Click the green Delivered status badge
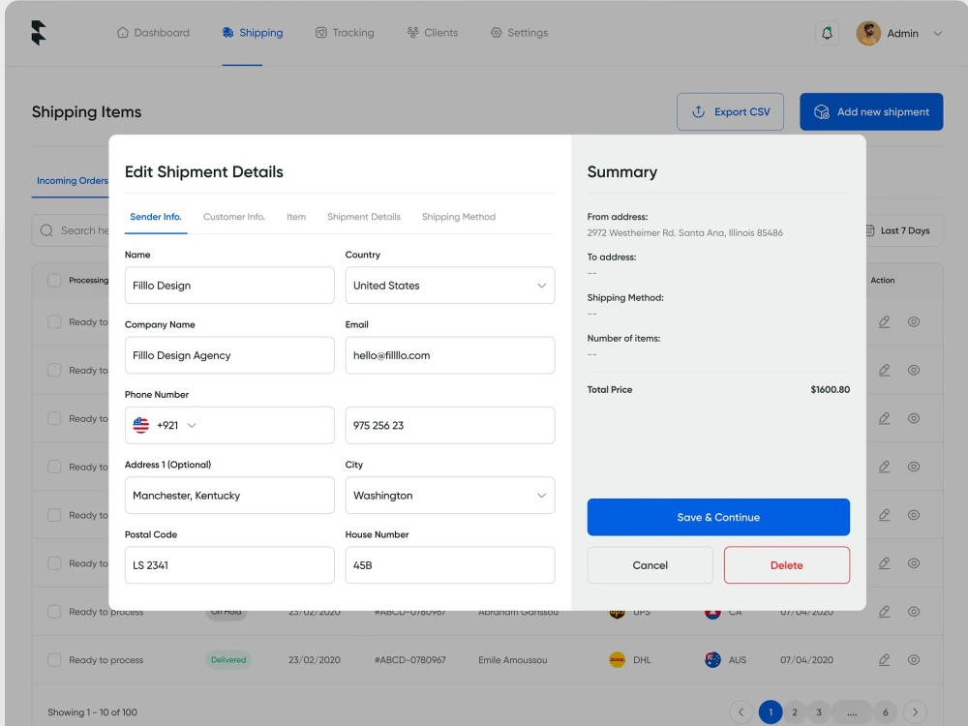Screen dimensions: 968x726 [x=228, y=660]
